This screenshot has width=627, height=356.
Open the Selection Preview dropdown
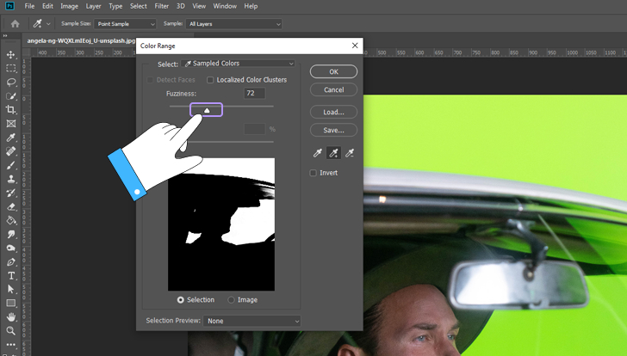251,321
